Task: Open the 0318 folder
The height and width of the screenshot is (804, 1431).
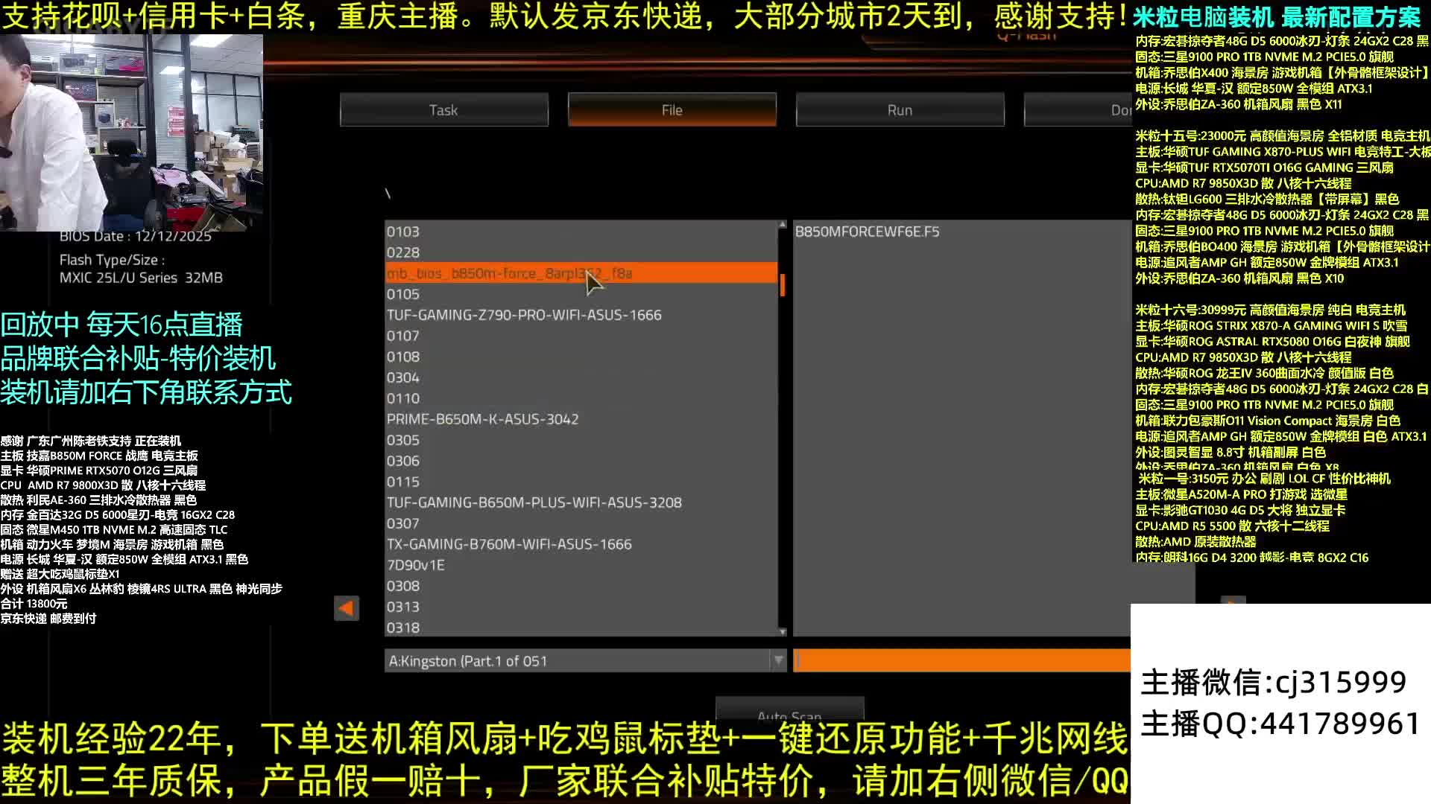Action: pyautogui.click(x=403, y=628)
